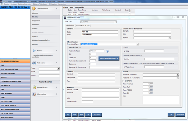This screenshot has width=188, height=121.
Task: Open the GESTION COMMERCIALE module
Action: 15,69
